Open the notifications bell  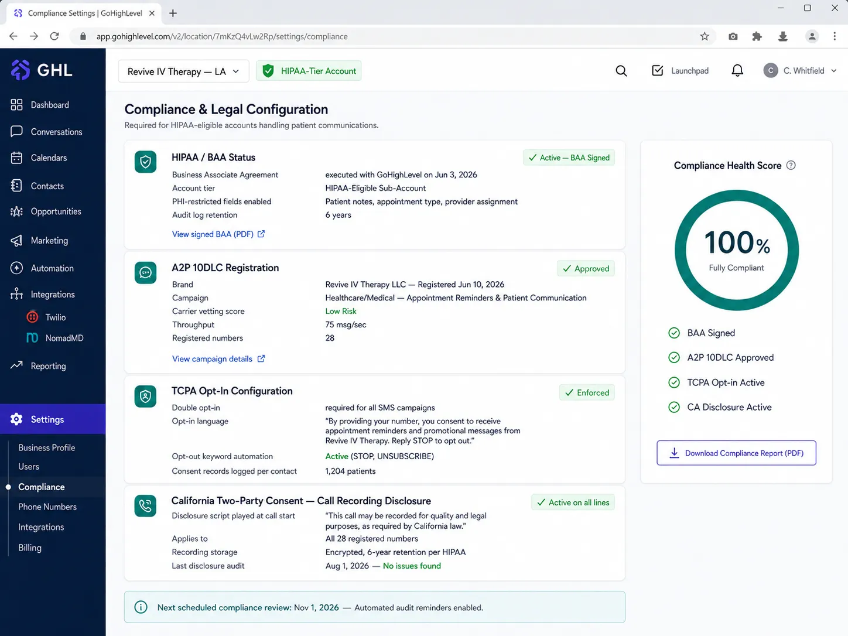coord(737,71)
